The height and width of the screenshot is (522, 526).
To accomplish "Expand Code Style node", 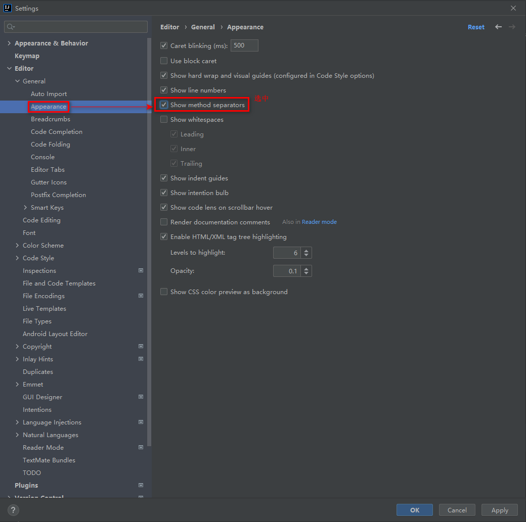I will [17, 258].
